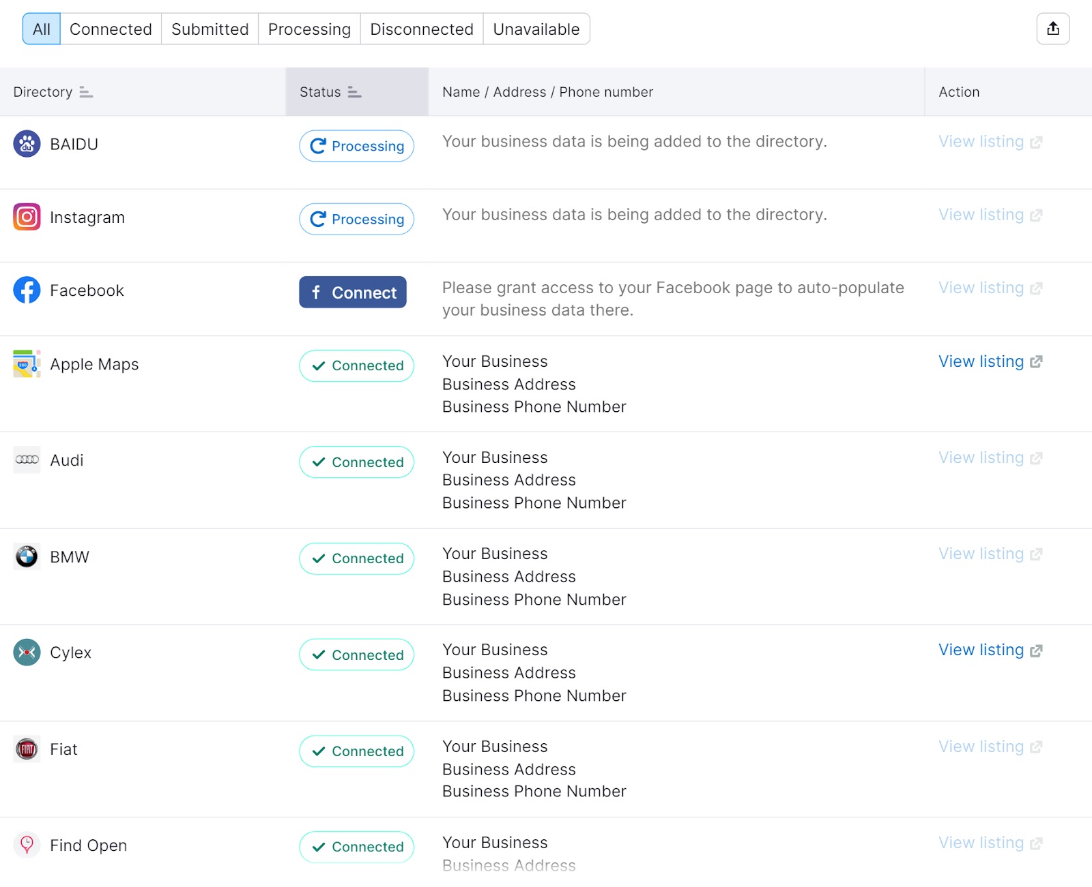Click the Fiat logo icon
Image resolution: width=1092 pixels, height=887 pixels.
pyautogui.click(x=27, y=749)
